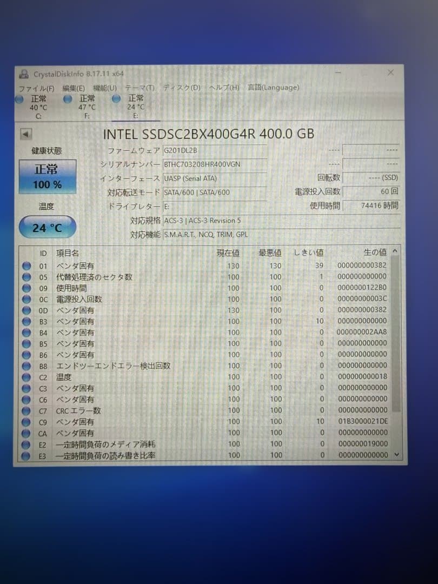Click the blue status dot beside 温度 attribute
This screenshot has height=584, width=438.
[x=26, y=377]
